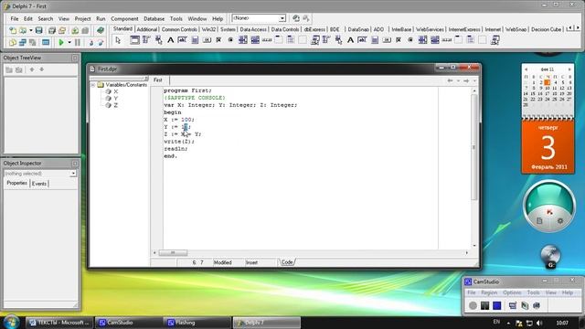Click the Delphi Pause debug icon
Viewport: 585px width, 329px height.
point(78,43)
